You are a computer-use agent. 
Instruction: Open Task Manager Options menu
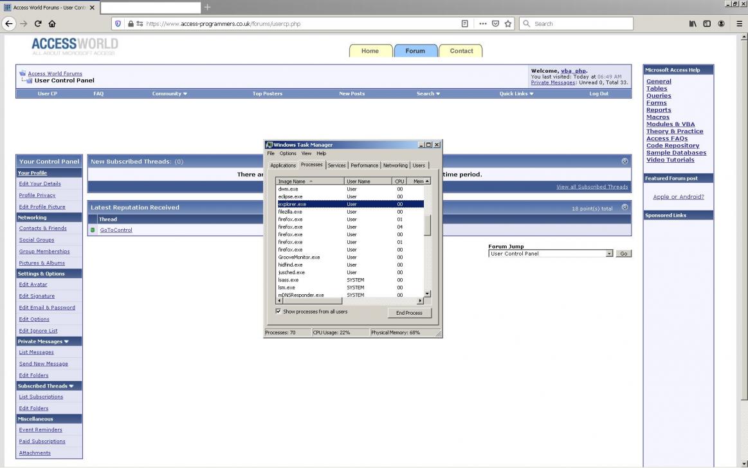(x=287, y=153)
